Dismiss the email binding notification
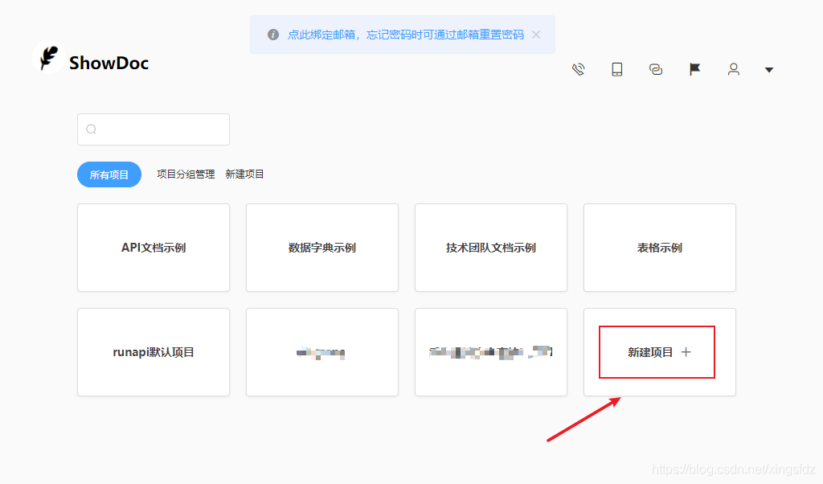This screenshot has width=823, height=484. 537,35
